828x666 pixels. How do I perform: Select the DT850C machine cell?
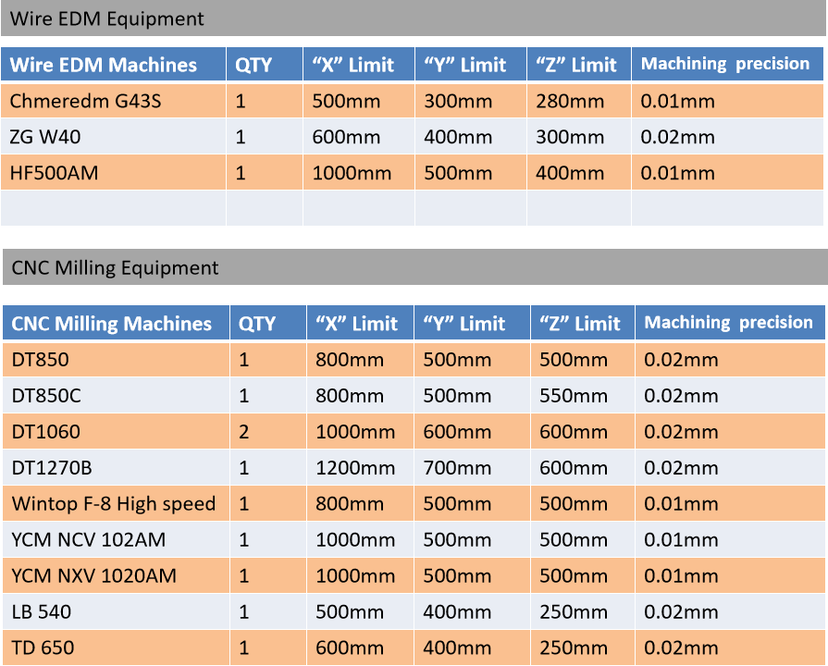tap(116, 395)
